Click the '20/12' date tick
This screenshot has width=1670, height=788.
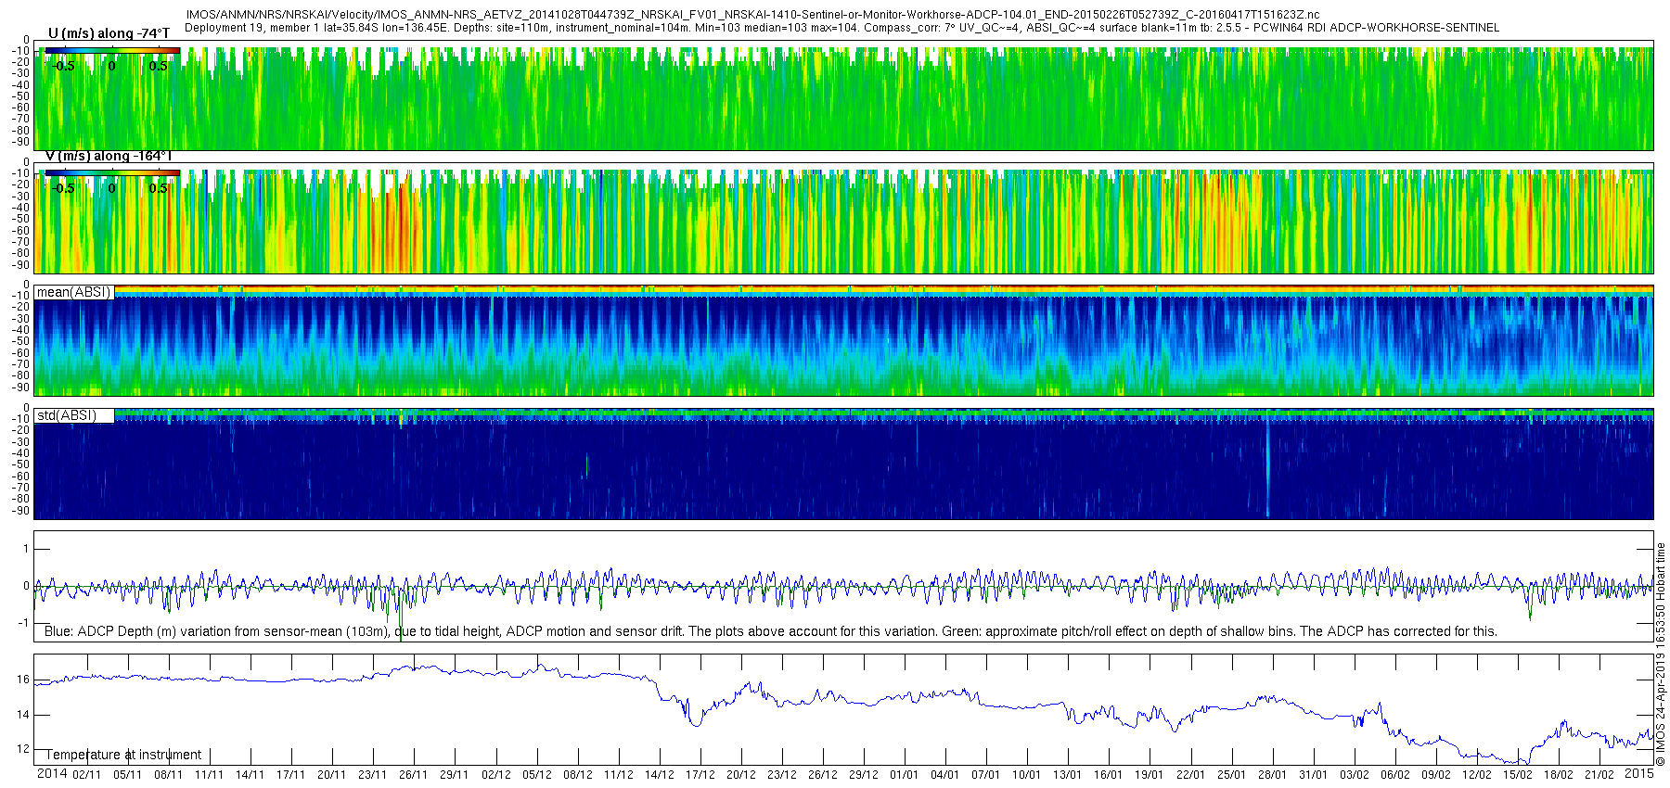pyautogui.click(x=740, y=775)
